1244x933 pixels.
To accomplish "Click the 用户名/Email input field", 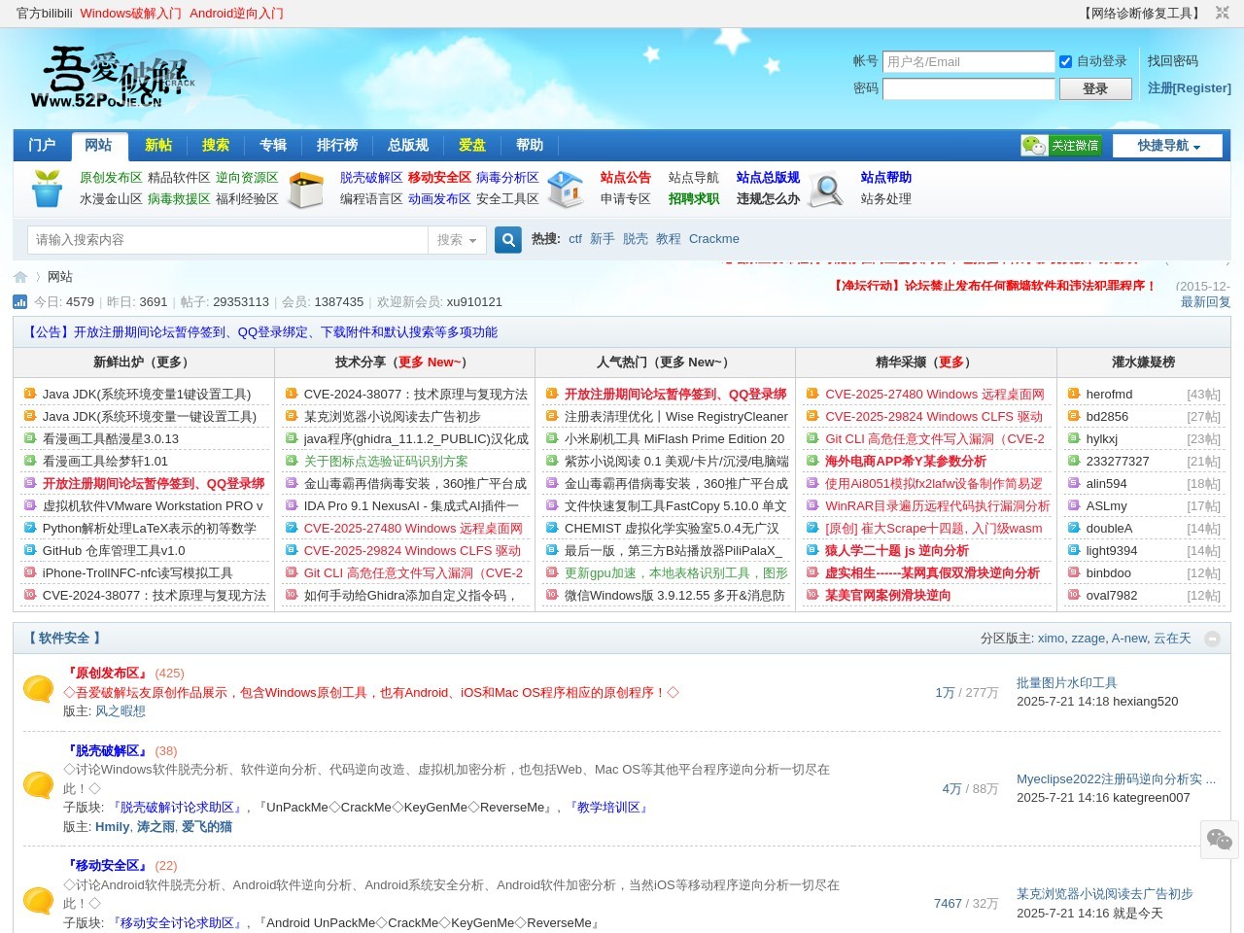I will (968, 61).
